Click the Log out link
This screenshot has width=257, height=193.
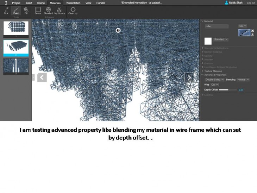(x=251, y=2)
